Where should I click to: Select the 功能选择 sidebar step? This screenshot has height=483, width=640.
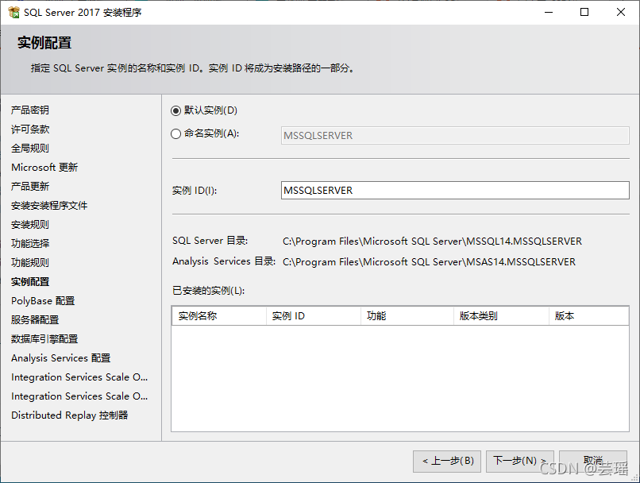click(30, 244)
